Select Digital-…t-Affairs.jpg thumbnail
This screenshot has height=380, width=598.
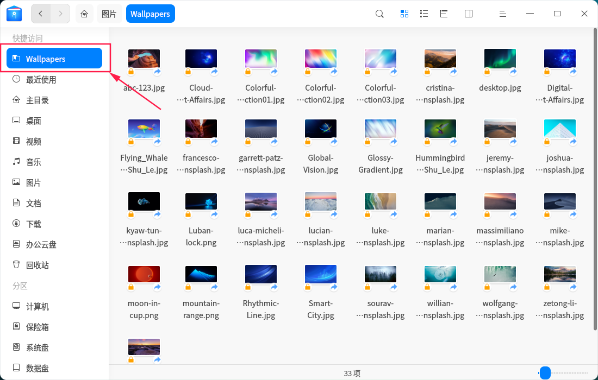click(560, 58)
